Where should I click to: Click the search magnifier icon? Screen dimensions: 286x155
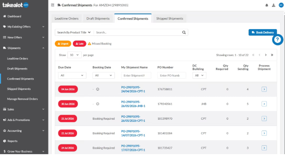click(184, 32)
